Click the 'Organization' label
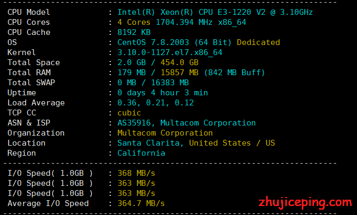 [36, 133]
